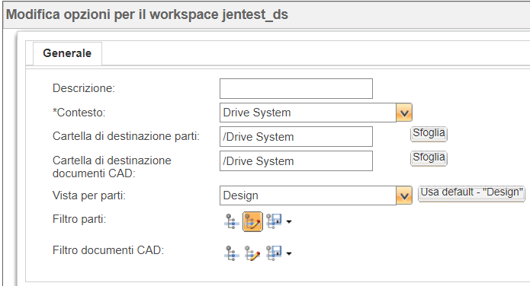Click the edit filter pencil icon for Filtro parti
Viewport: 530px width, 286px height.
252,221
